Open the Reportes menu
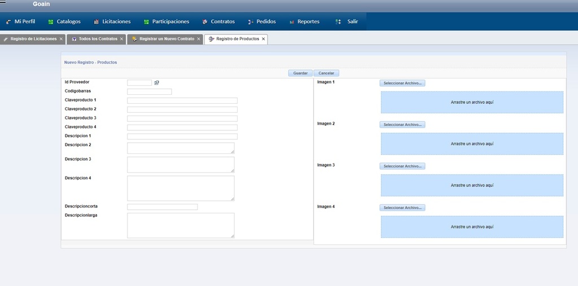The height and width of the screenshot is (286, 578). click(x=304, y=21)
